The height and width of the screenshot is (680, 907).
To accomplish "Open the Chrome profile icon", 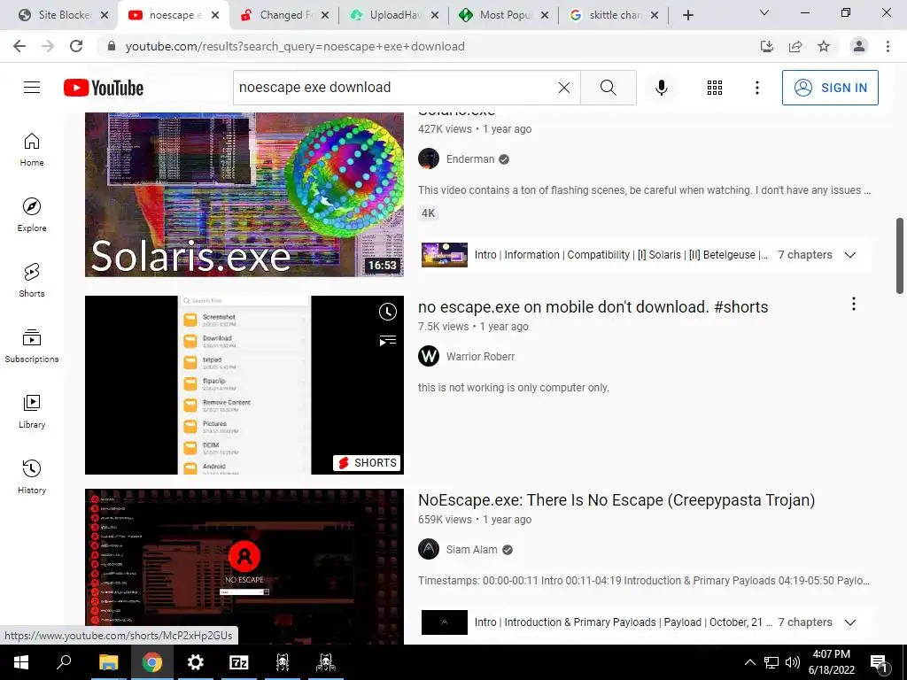I will [x=859, y=46].
